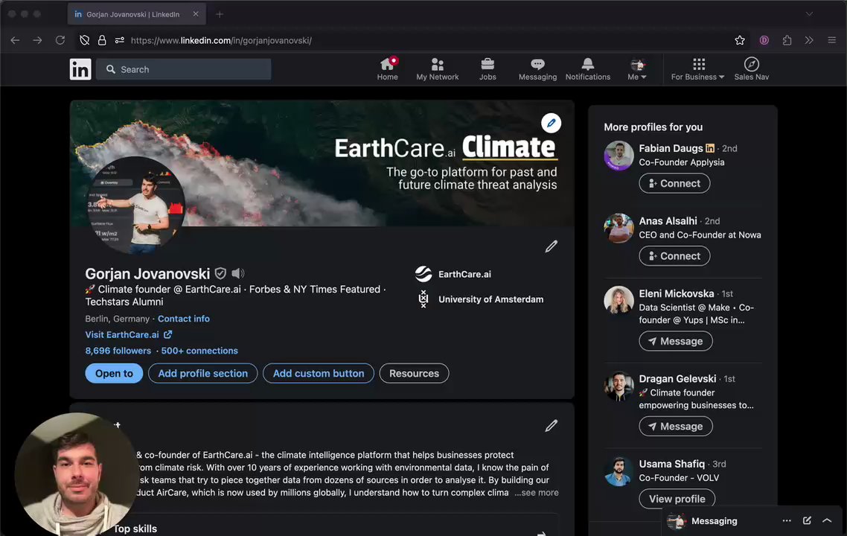This screenshot has height=536, width=847.
Task: Show more toolbar items chevron
Action: 809,40
